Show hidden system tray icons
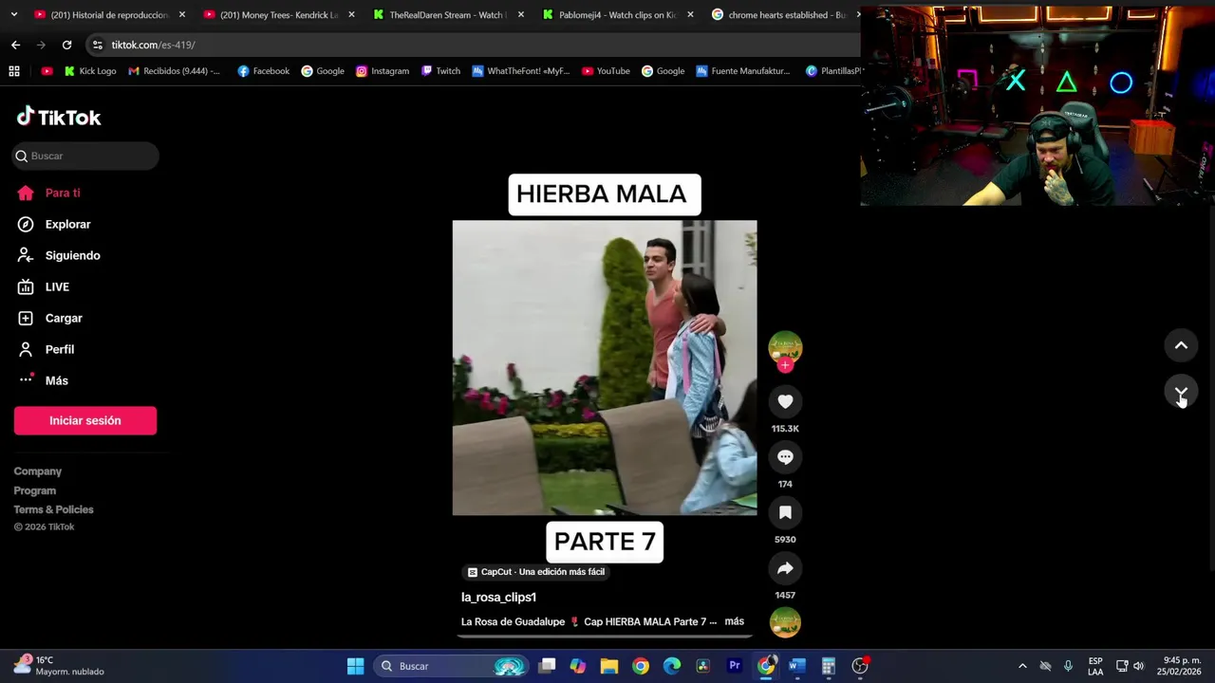Image resolution: width=1215 pixels, height=683 pixels. tap(1022, 666)
